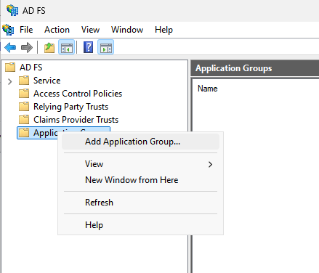The image size is (319, 273).
Task: Open the Window menu
Action: 127,30
